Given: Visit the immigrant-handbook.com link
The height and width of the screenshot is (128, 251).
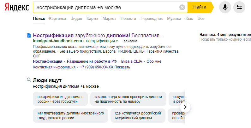Looking at the screenshot, I should (x=57, y=41).
